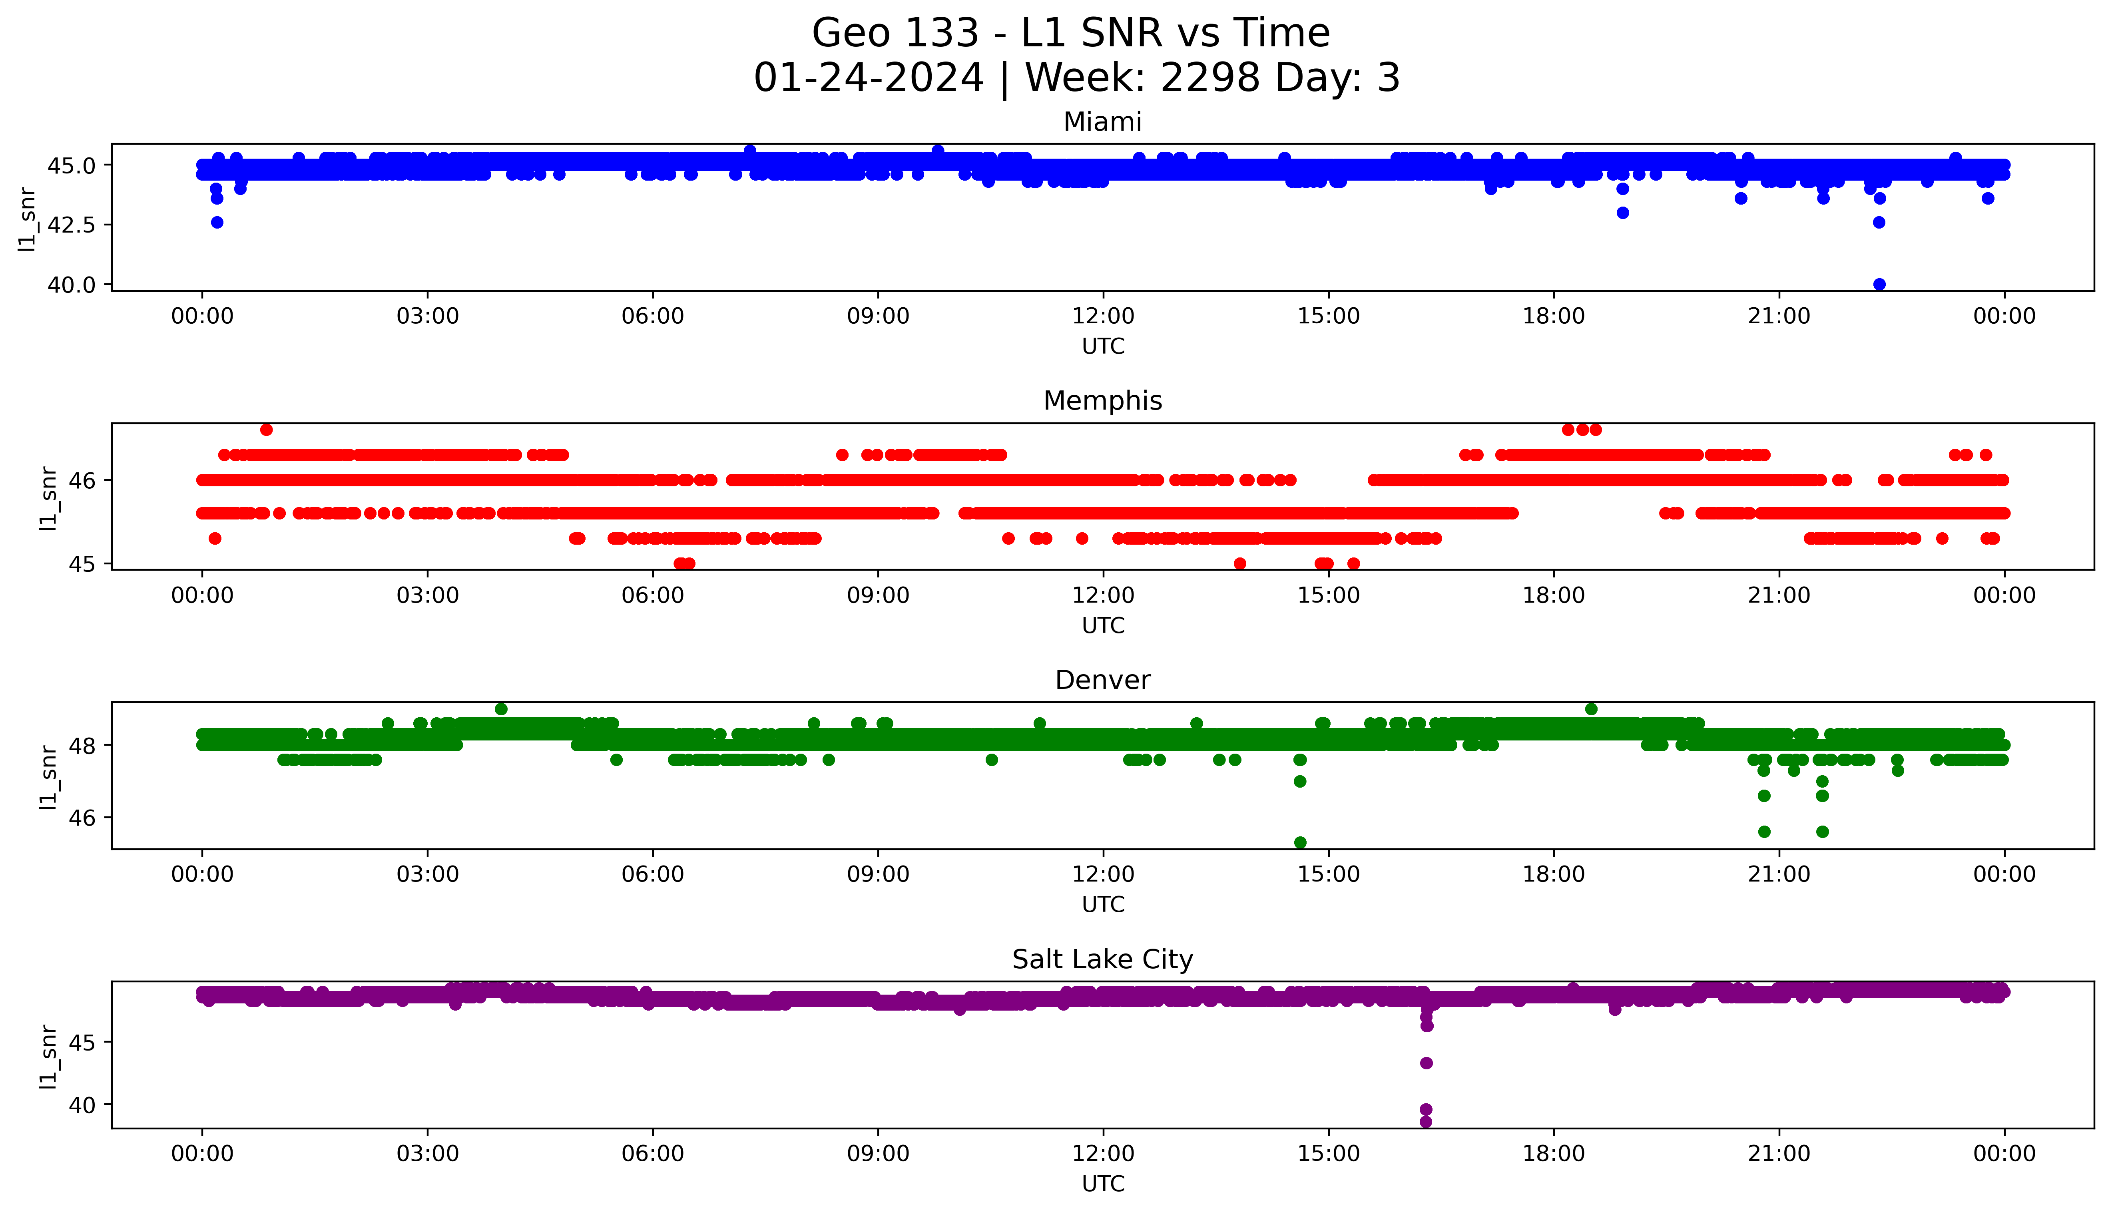Click the 45.0 y-tick on Miami plot

[72, 166]
